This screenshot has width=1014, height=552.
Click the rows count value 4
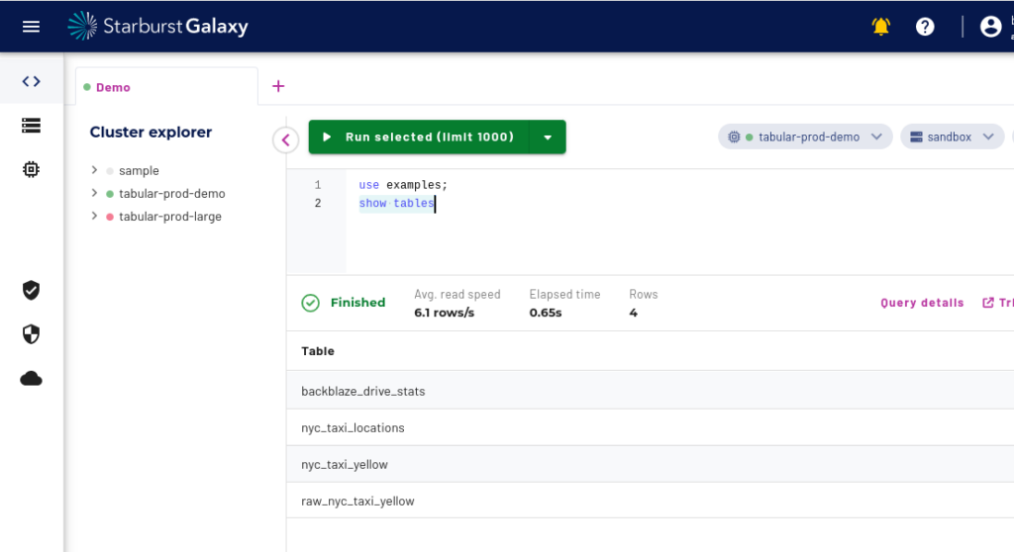[x=633, y=313]
